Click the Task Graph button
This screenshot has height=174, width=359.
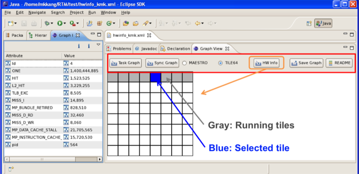(x=125, y=63)
